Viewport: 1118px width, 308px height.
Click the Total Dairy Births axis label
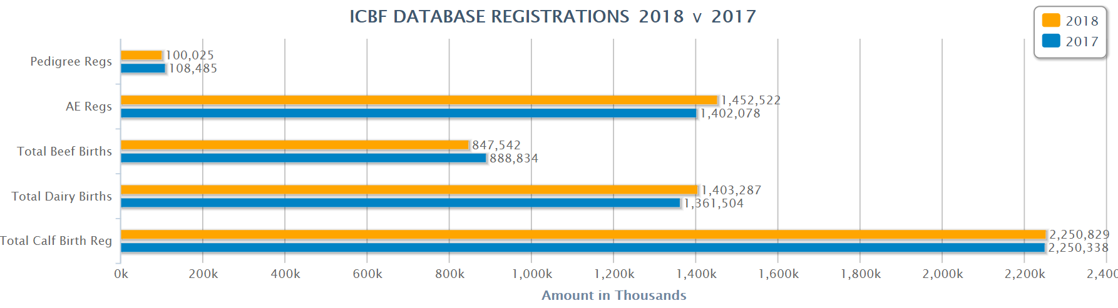[x=61, y=196]
